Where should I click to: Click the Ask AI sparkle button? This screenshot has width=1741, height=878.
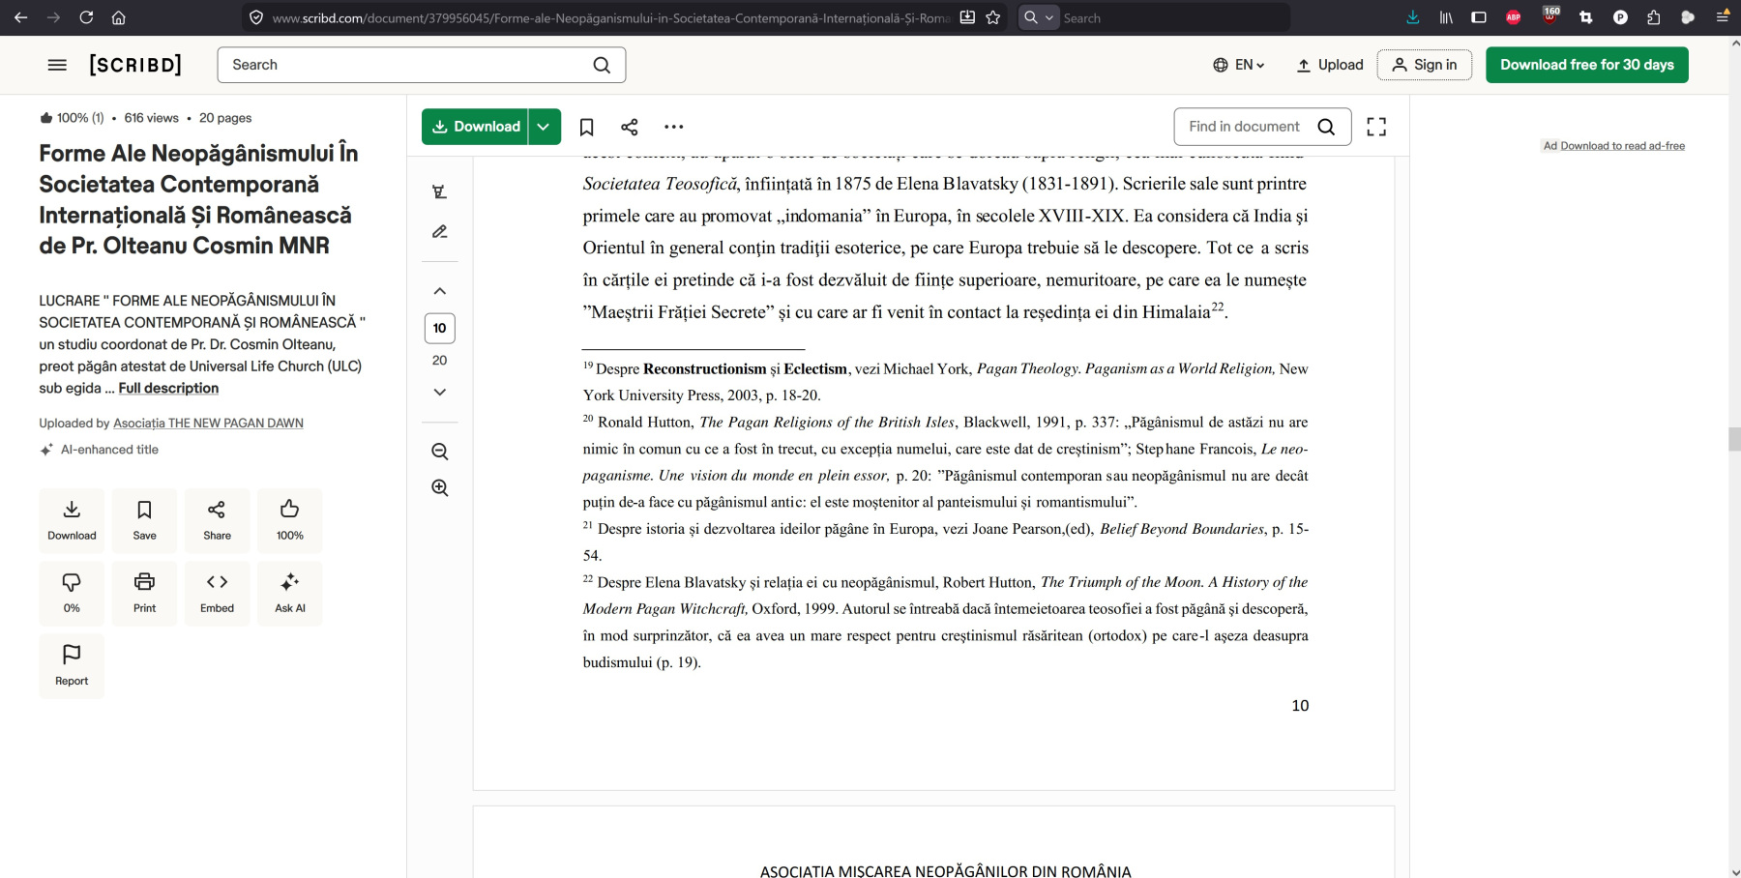point(289,593)
